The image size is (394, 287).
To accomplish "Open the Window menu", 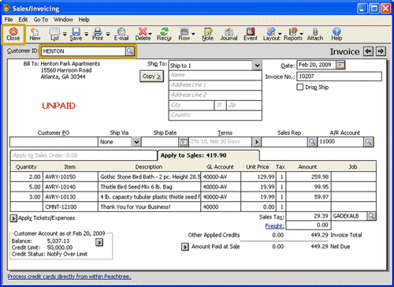I will tap(63, 20).
